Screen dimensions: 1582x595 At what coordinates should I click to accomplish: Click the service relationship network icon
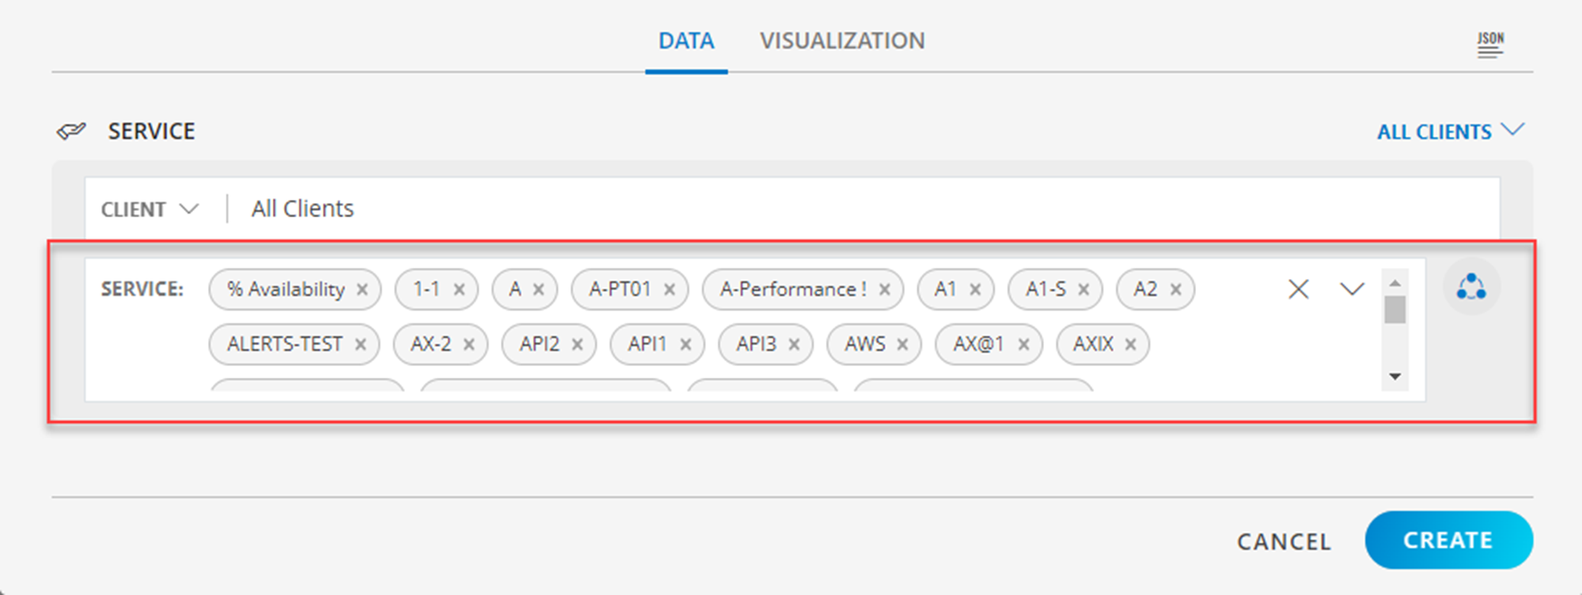click(x=1472, y=288)
